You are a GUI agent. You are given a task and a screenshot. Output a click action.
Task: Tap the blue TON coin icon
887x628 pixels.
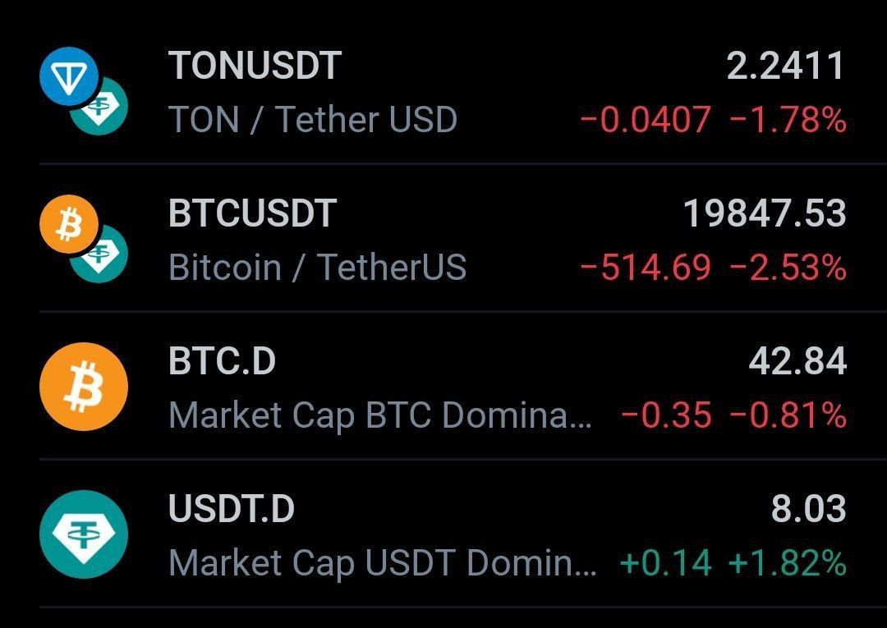pos(69,76)
